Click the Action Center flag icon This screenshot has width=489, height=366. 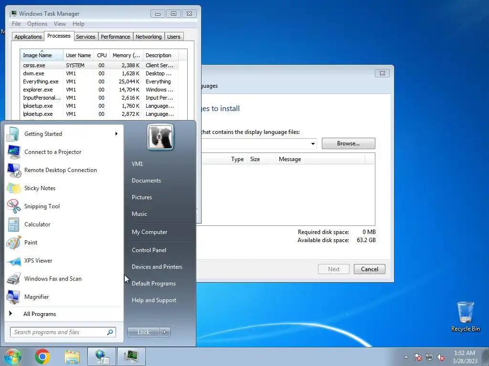(418, 357)
